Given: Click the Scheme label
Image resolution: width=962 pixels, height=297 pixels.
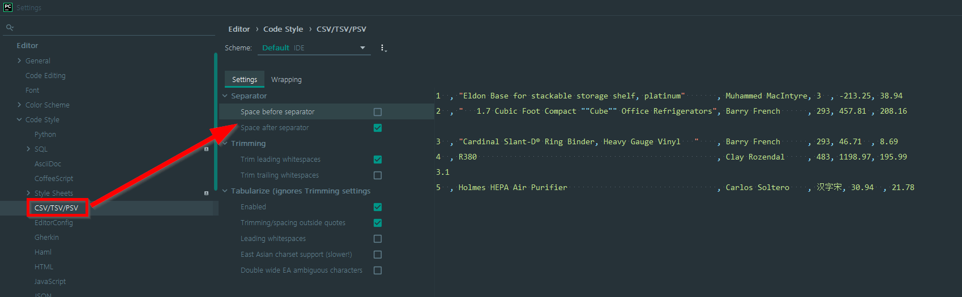Looking at the screenshot, I should (x=238, y=48).
